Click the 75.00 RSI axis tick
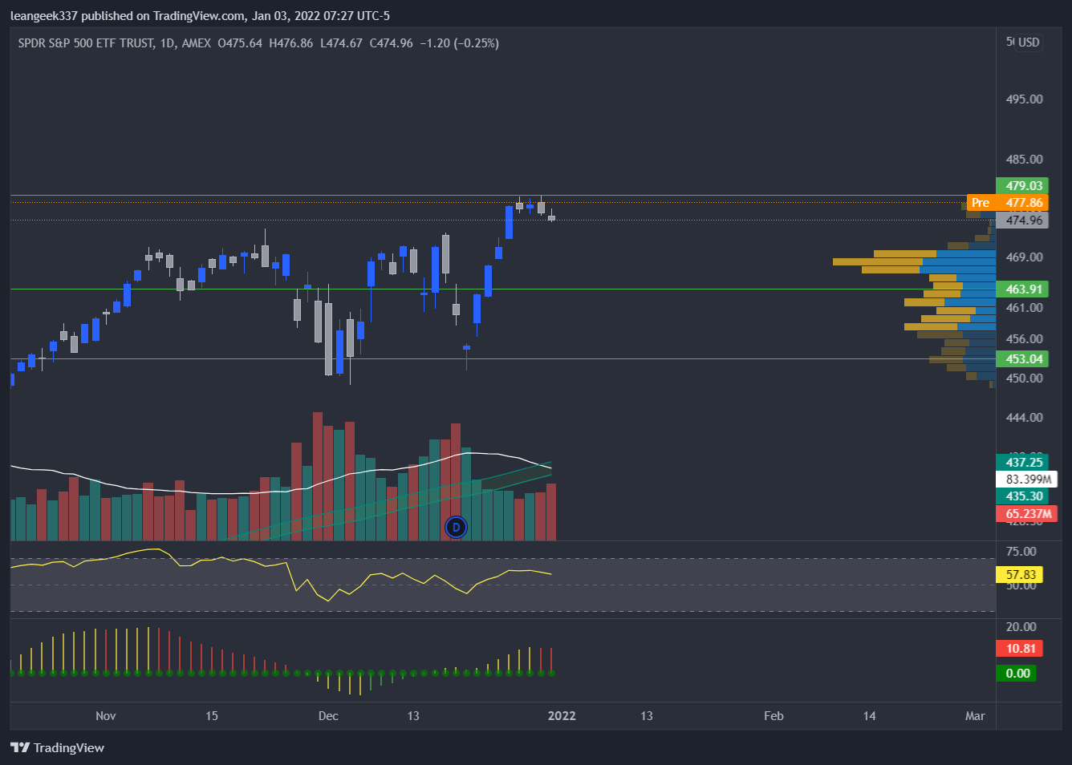Viewport: 1072px width, 765px height. [x=1021, y=551]
